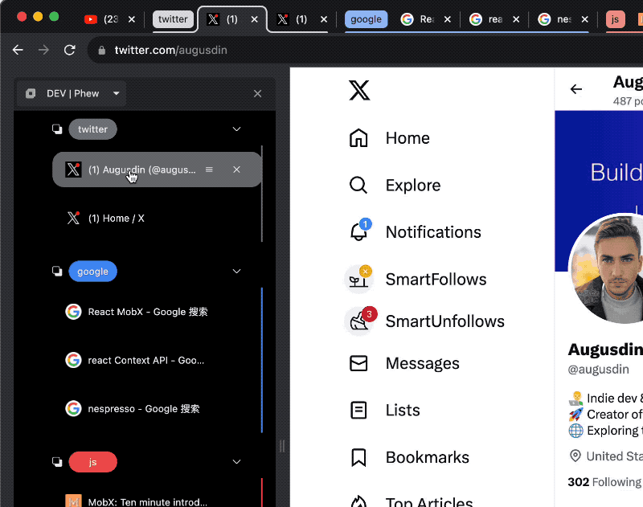This screenshot has width=643, height=507.
Task: Close the DEV | Phew side panel
Action: [x=257, y=94]
